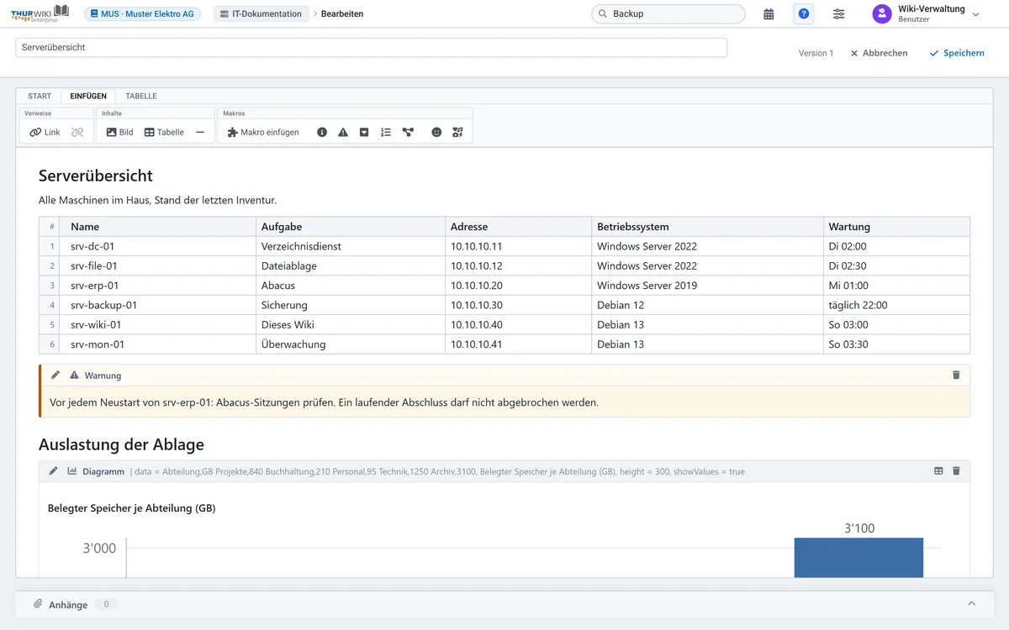Click Bearbeiten in the breadcrumb
The image size is (1009, 630).
click(342, 14)
